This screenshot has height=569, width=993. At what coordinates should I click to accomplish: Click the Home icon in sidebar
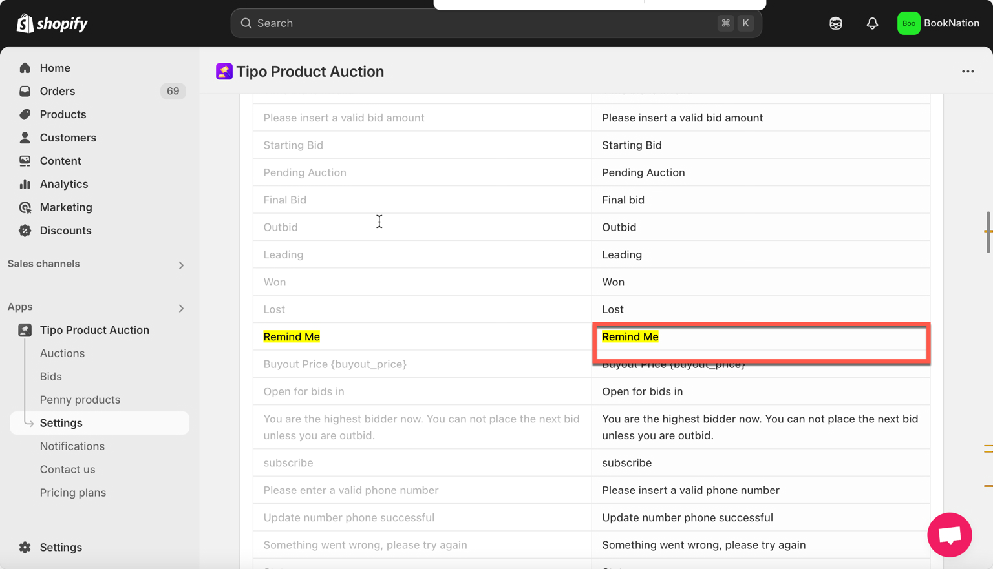25,68
